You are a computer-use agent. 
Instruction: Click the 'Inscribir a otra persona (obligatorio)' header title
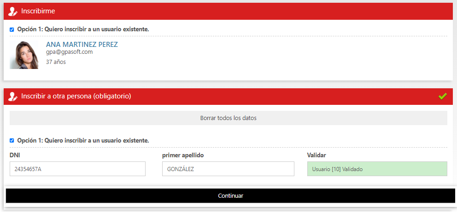[x=76, y=97]
